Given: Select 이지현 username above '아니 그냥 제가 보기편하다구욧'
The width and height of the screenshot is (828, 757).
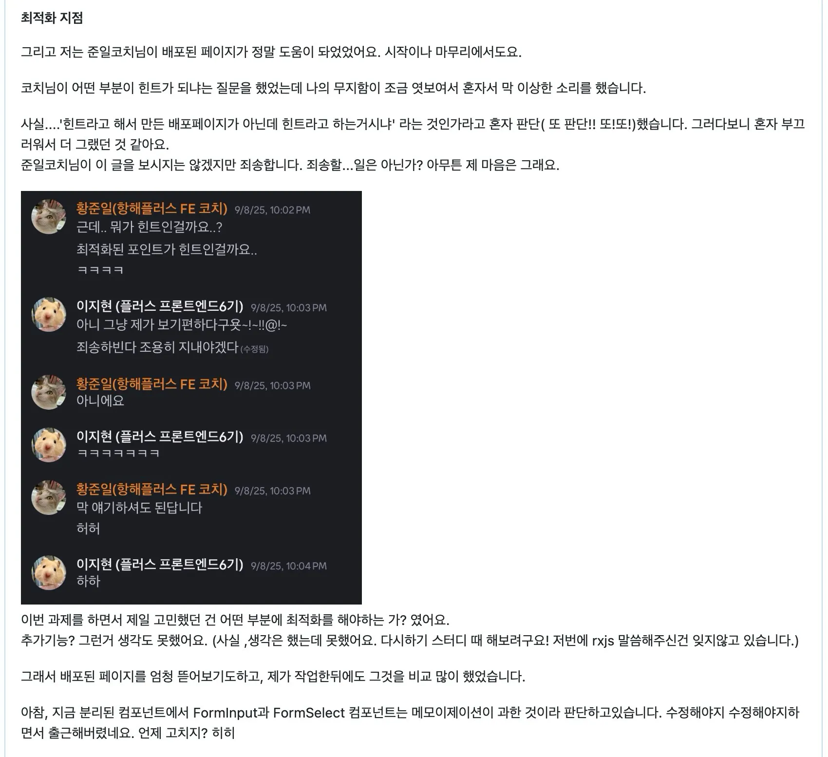Looking at the screenshot, I should [160, 306].
